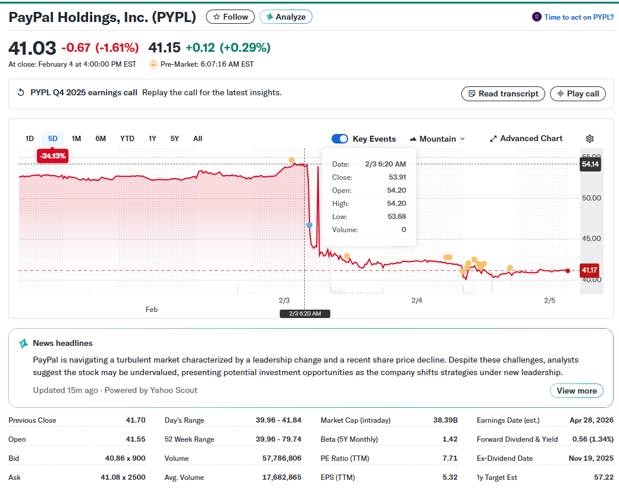
Task: Click the blue key event dot on chart
Action: pos(309,224)
